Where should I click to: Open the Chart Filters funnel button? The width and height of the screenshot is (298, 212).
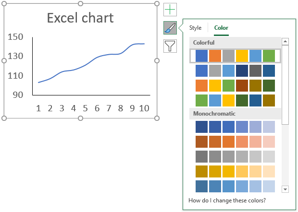(x=170, y=46)
